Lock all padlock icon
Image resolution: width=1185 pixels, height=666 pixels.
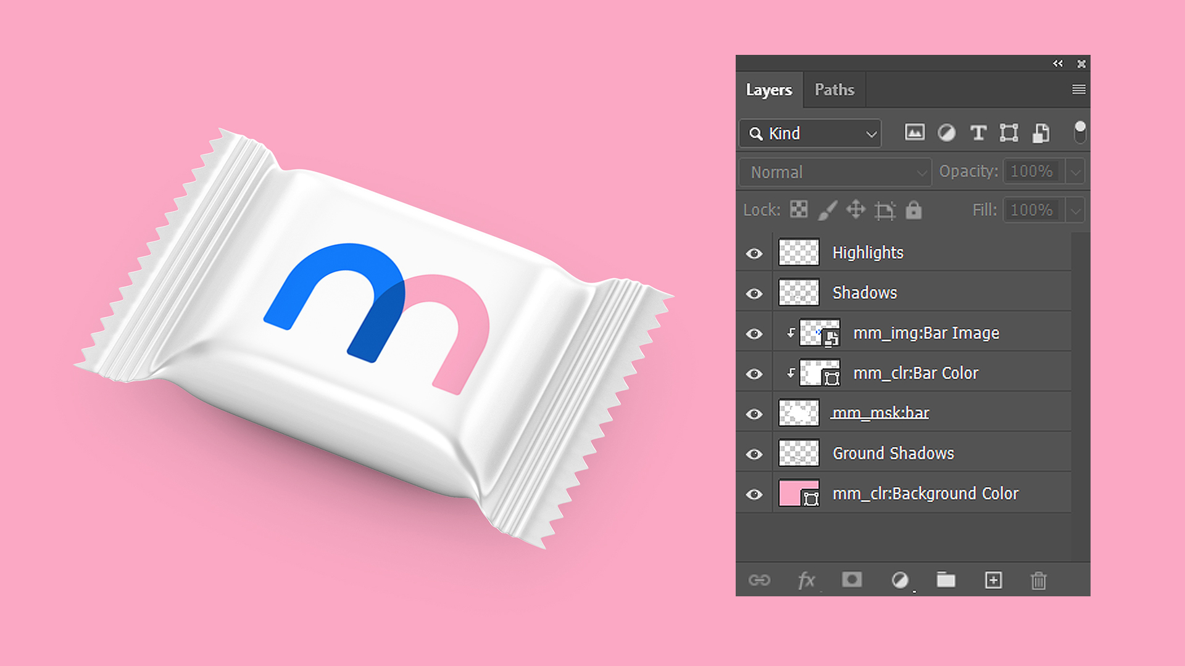click(913, 210)
